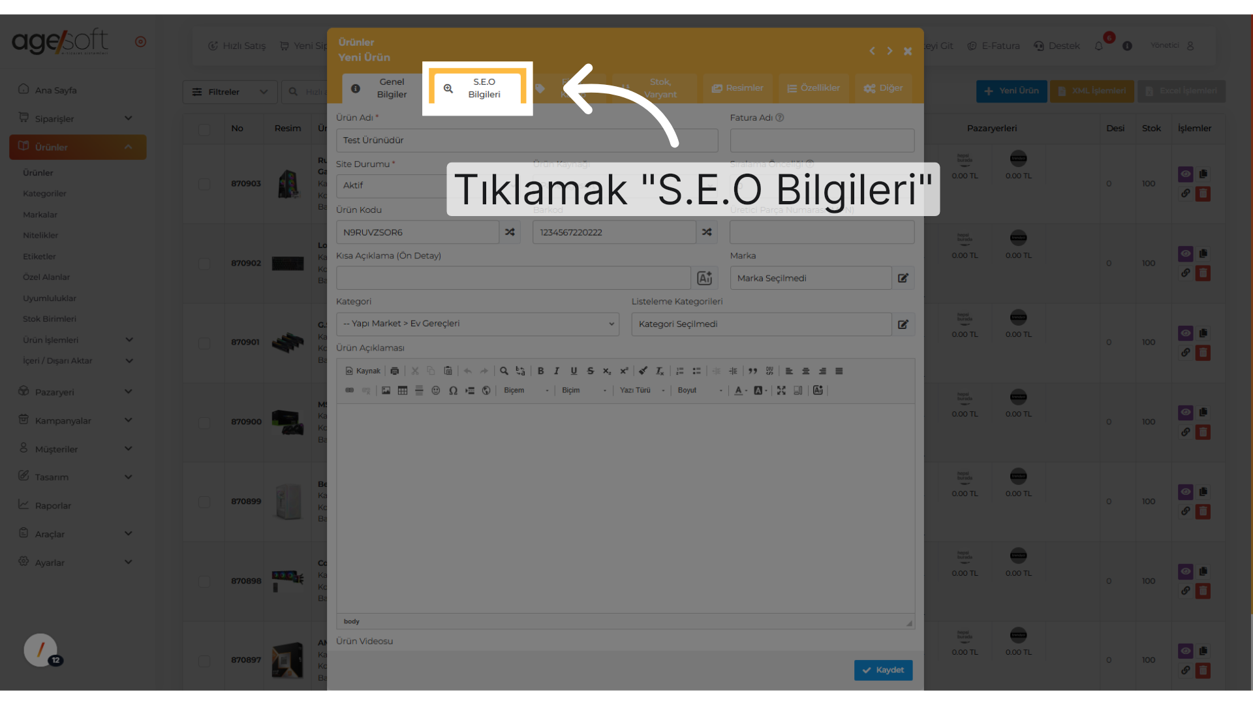Insert bulleted list in editor
The width and height of the screenshot is (1253, 705).
coord(696,371)
